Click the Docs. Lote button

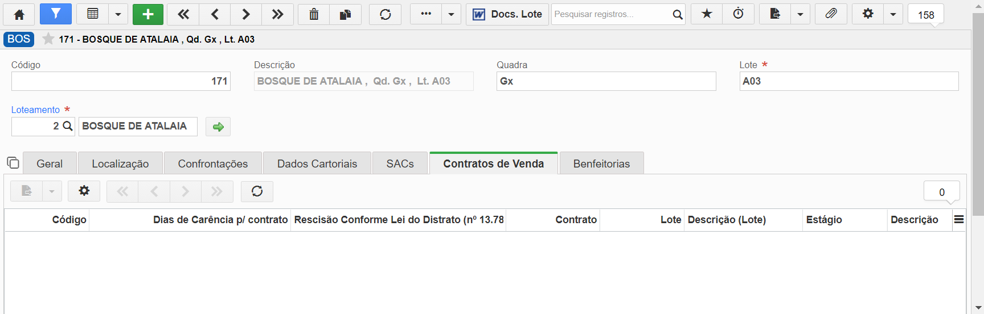point(507,14)
